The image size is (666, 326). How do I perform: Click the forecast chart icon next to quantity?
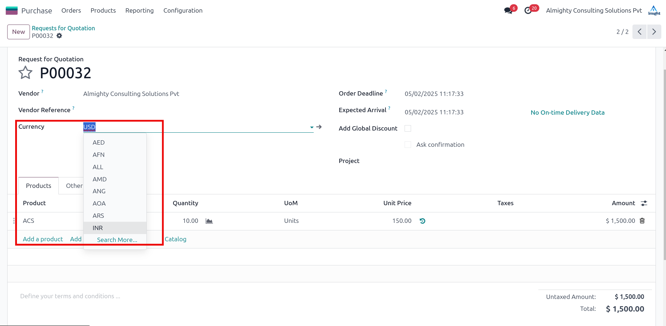click(x=209, y=221)
